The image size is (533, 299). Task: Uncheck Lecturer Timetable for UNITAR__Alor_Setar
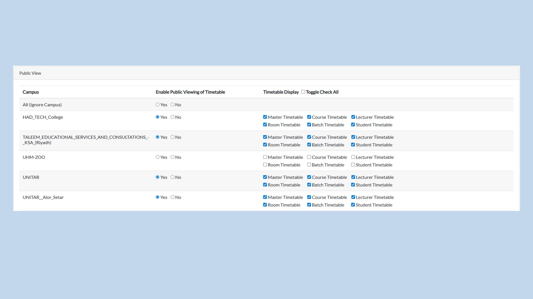click(353, 197)
